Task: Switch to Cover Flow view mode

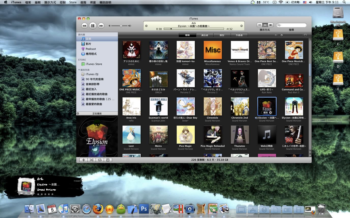Action: (x=271, y=25)
